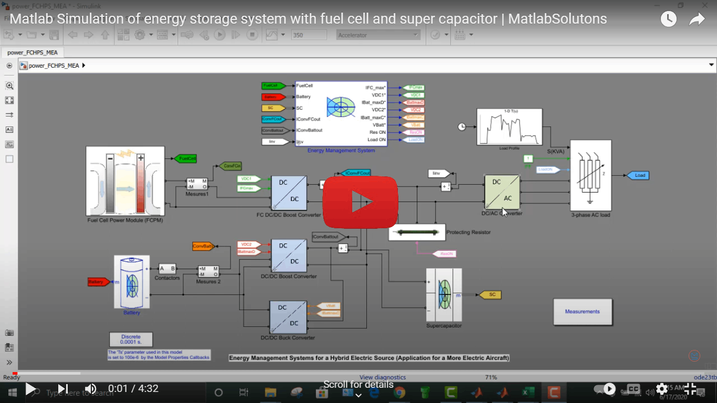Click the Run simulation button in toolbar
The height and width of the screenshot is (403, 717).
pos(220,35)
